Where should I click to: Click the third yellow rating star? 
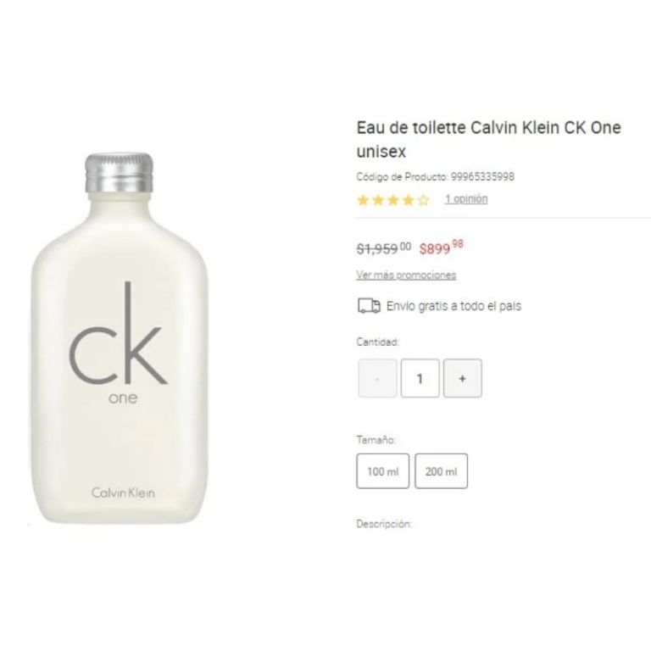[393, 201]
